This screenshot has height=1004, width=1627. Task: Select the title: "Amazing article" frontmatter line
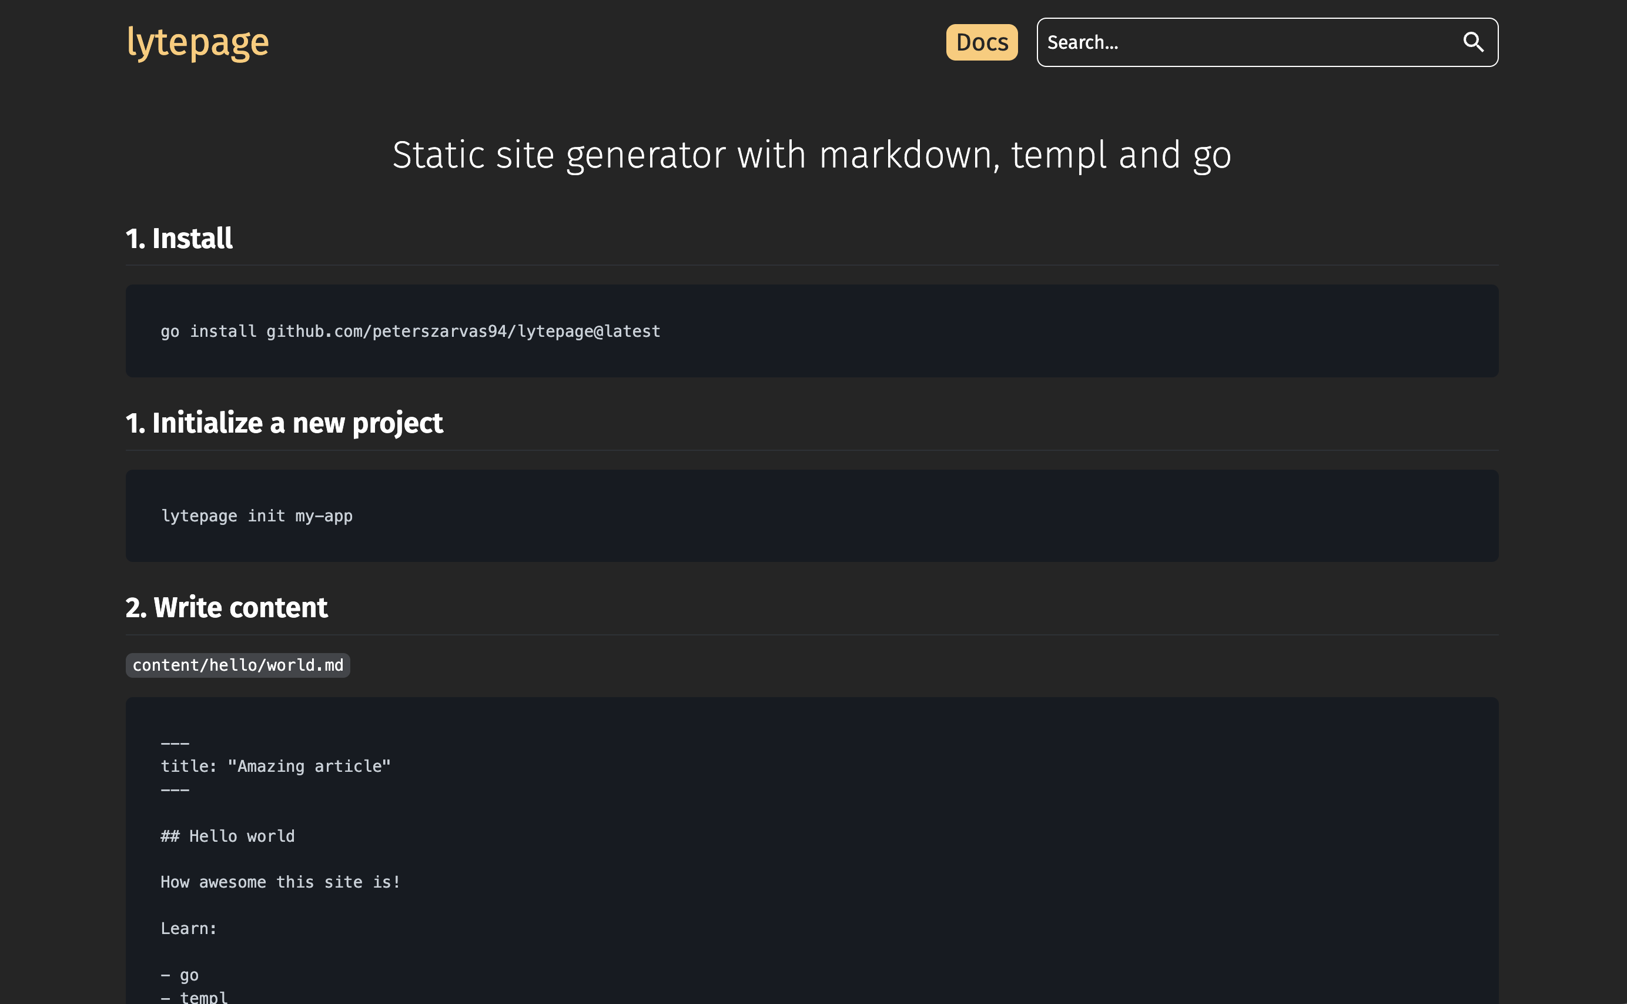[x=276, y=765]
